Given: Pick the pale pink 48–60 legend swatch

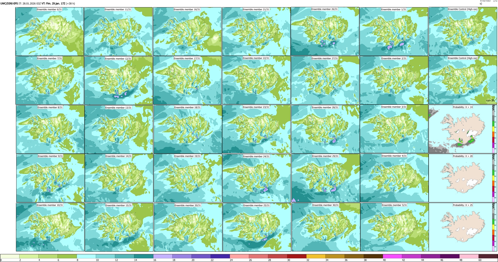Looking at the screenshot, I should [469, 256].
